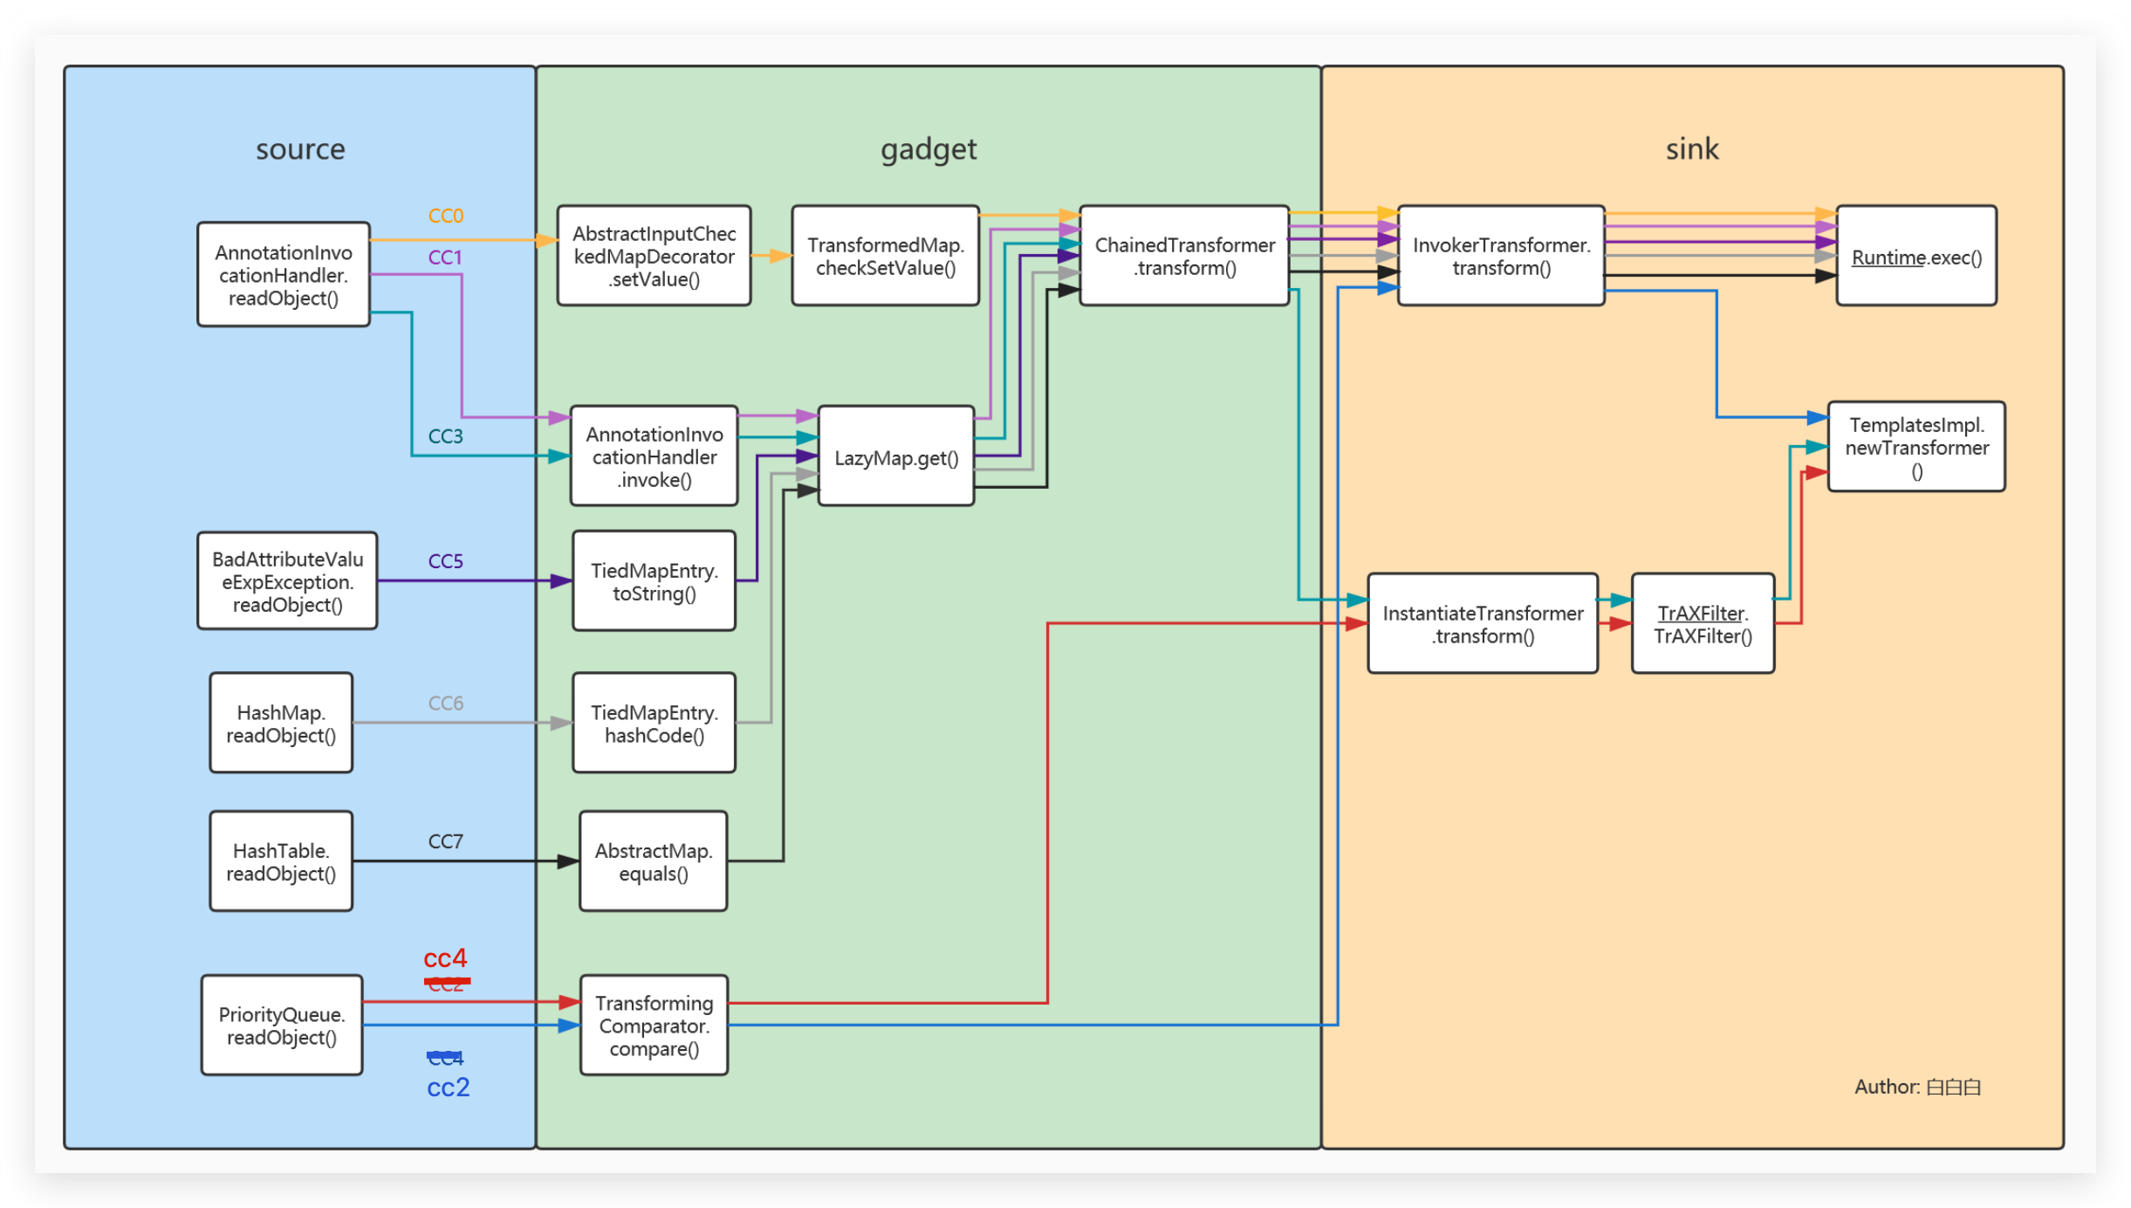Click the source column heading

[300, 149]
